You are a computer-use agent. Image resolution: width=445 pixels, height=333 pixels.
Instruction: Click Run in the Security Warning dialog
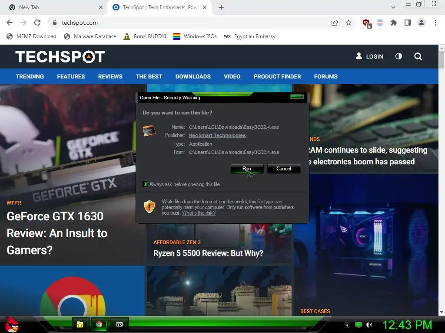[x=247, y=169]
